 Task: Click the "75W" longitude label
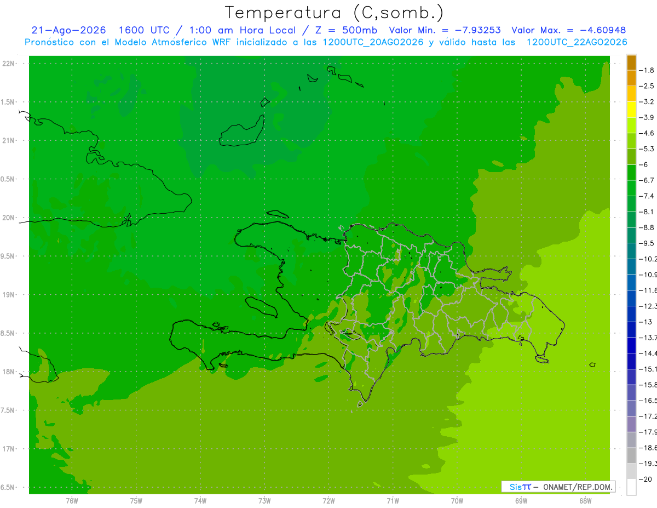coord(136,501)
